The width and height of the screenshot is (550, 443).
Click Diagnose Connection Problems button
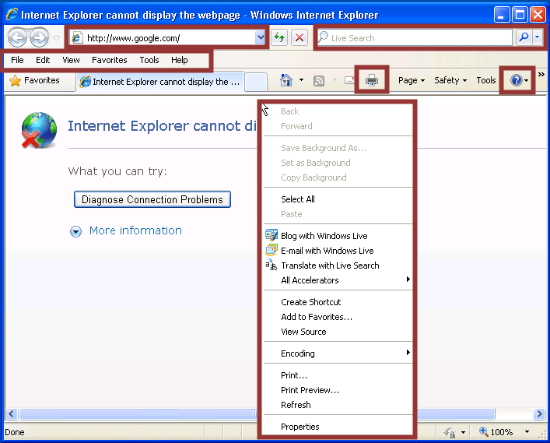pos(152,199)
